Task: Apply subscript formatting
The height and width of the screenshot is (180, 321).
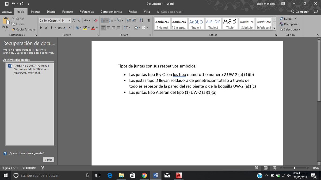Action: click(65, 28)
